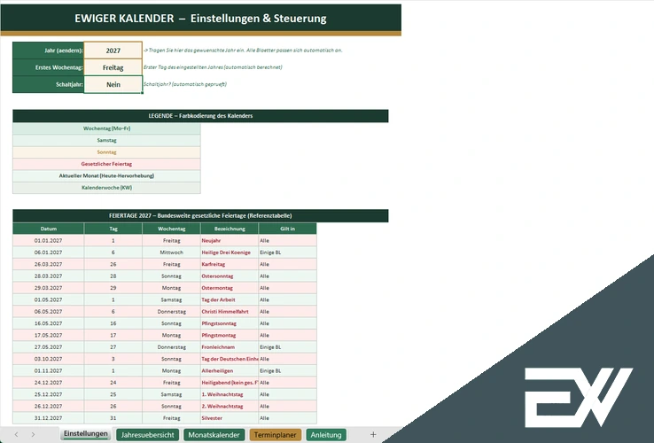
Task: Select the date cell 03.10.2027
Action: 49,359
